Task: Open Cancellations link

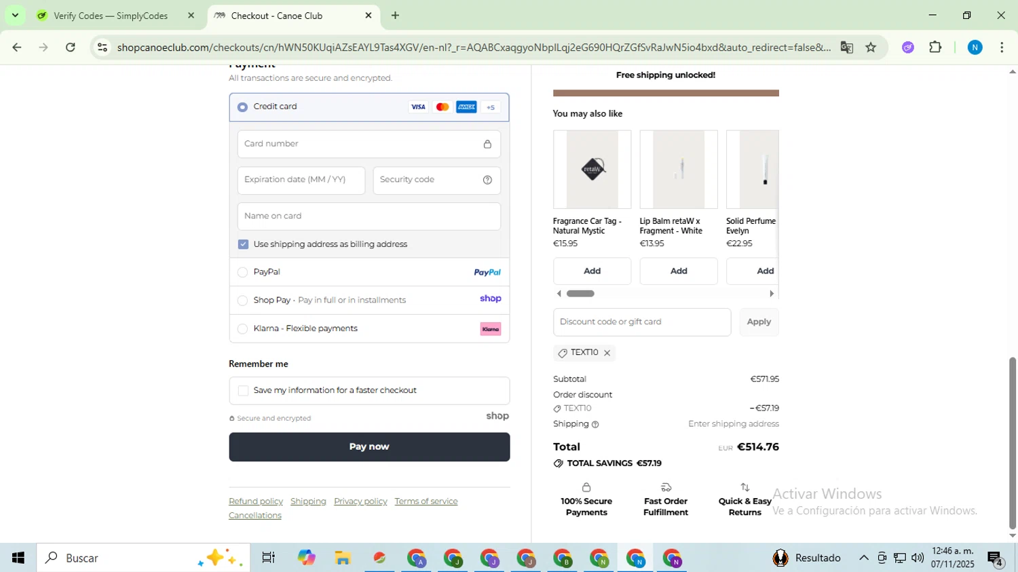Action: point(255,516)
